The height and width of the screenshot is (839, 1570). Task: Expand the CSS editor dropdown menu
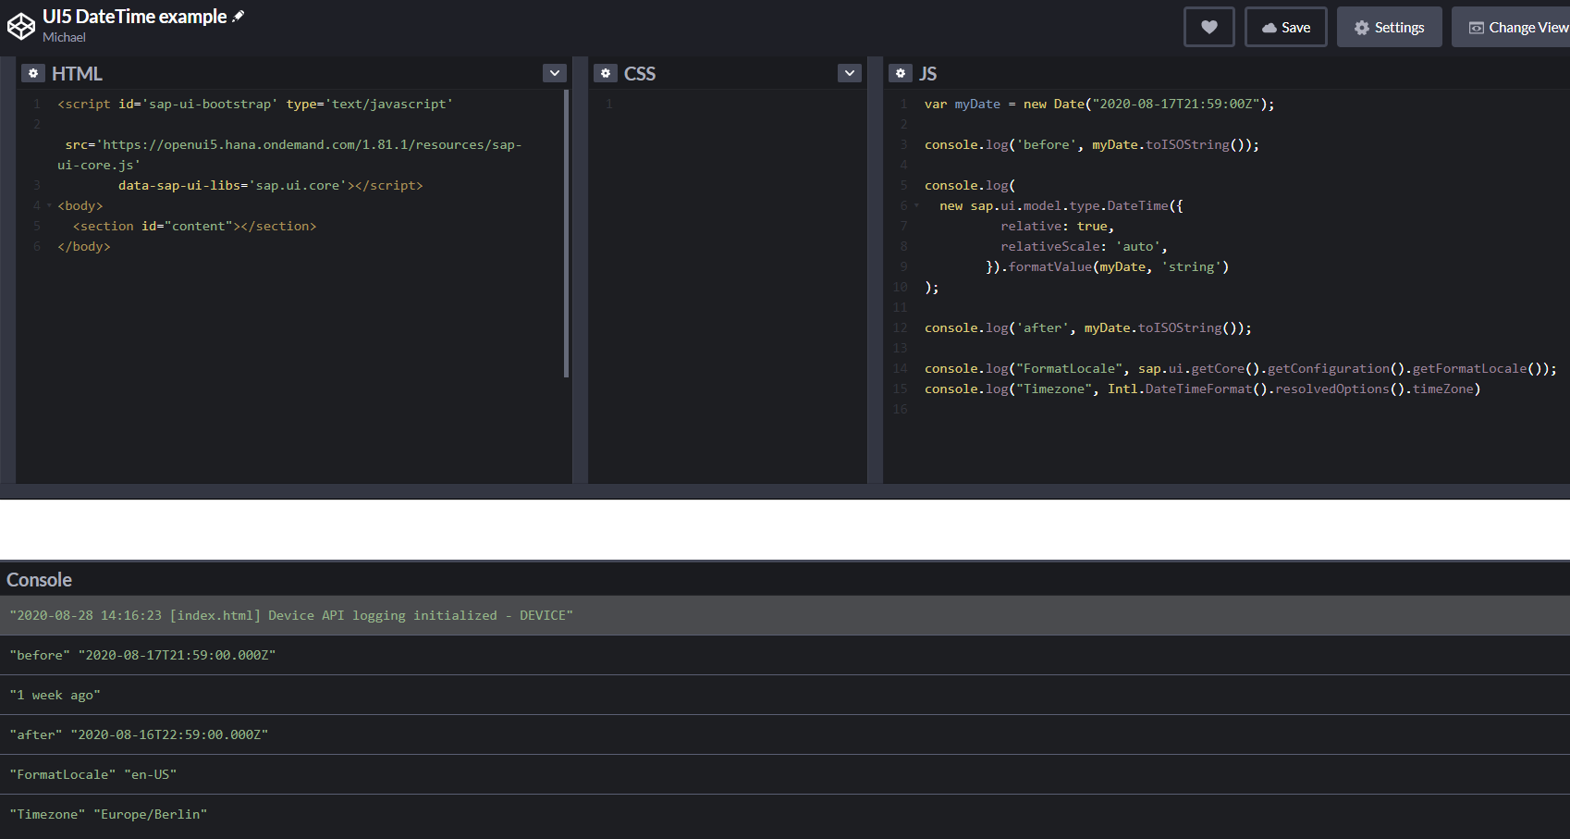(850, 73)
